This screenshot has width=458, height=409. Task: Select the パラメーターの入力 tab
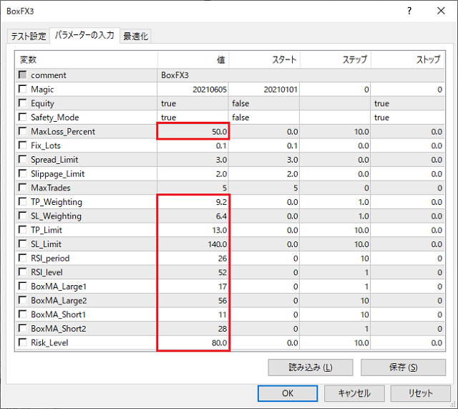tap(84, 35)
